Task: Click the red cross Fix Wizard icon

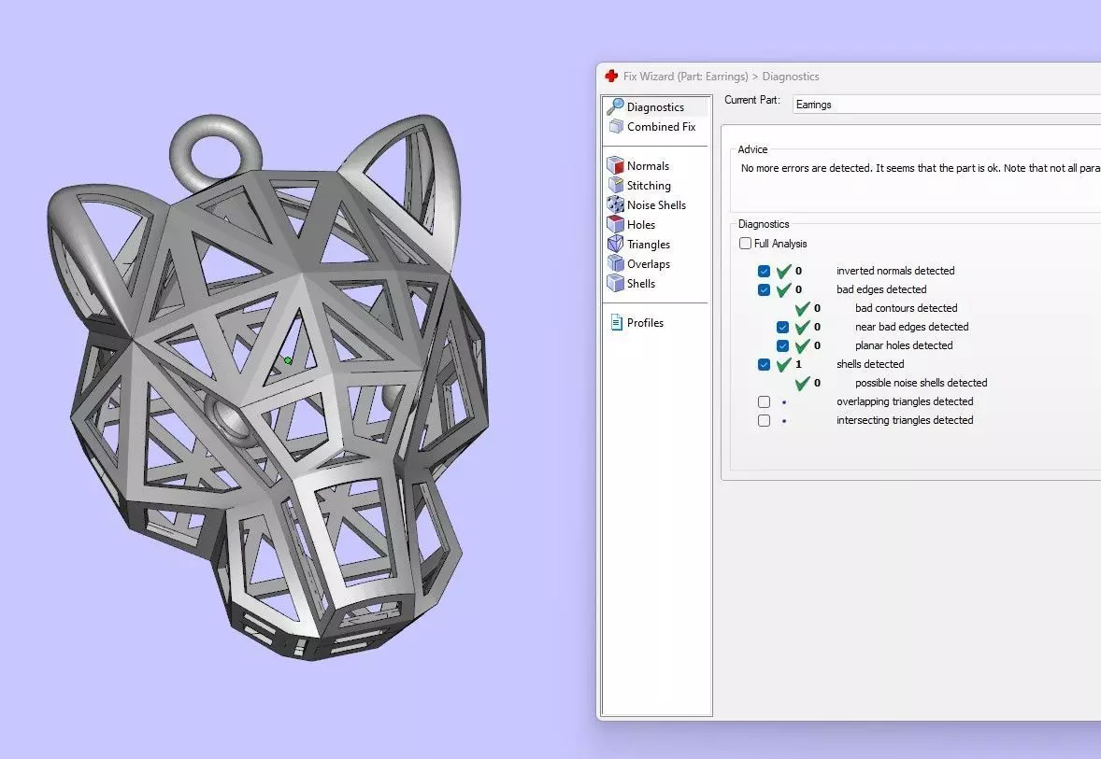Action: click(611, 76)
